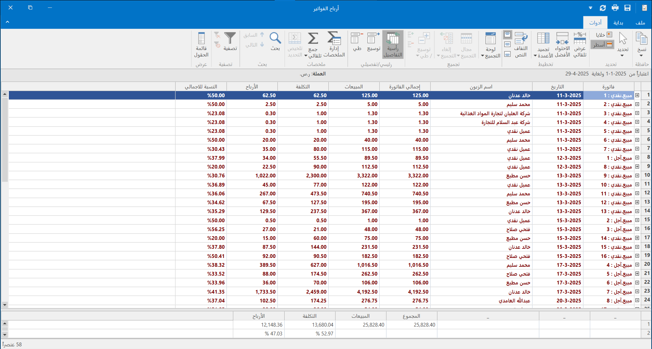Switch to the Home (بداية) ribbon tab
This screenshot has height=349, width=652.
(x=618, y=23)
